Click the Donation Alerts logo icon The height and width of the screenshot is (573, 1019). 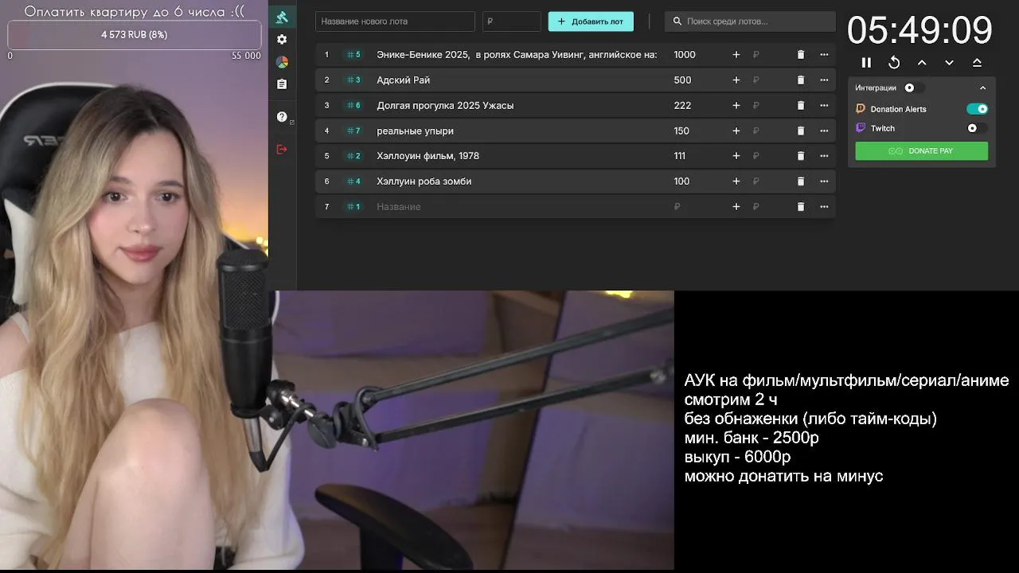coord(861,109)
